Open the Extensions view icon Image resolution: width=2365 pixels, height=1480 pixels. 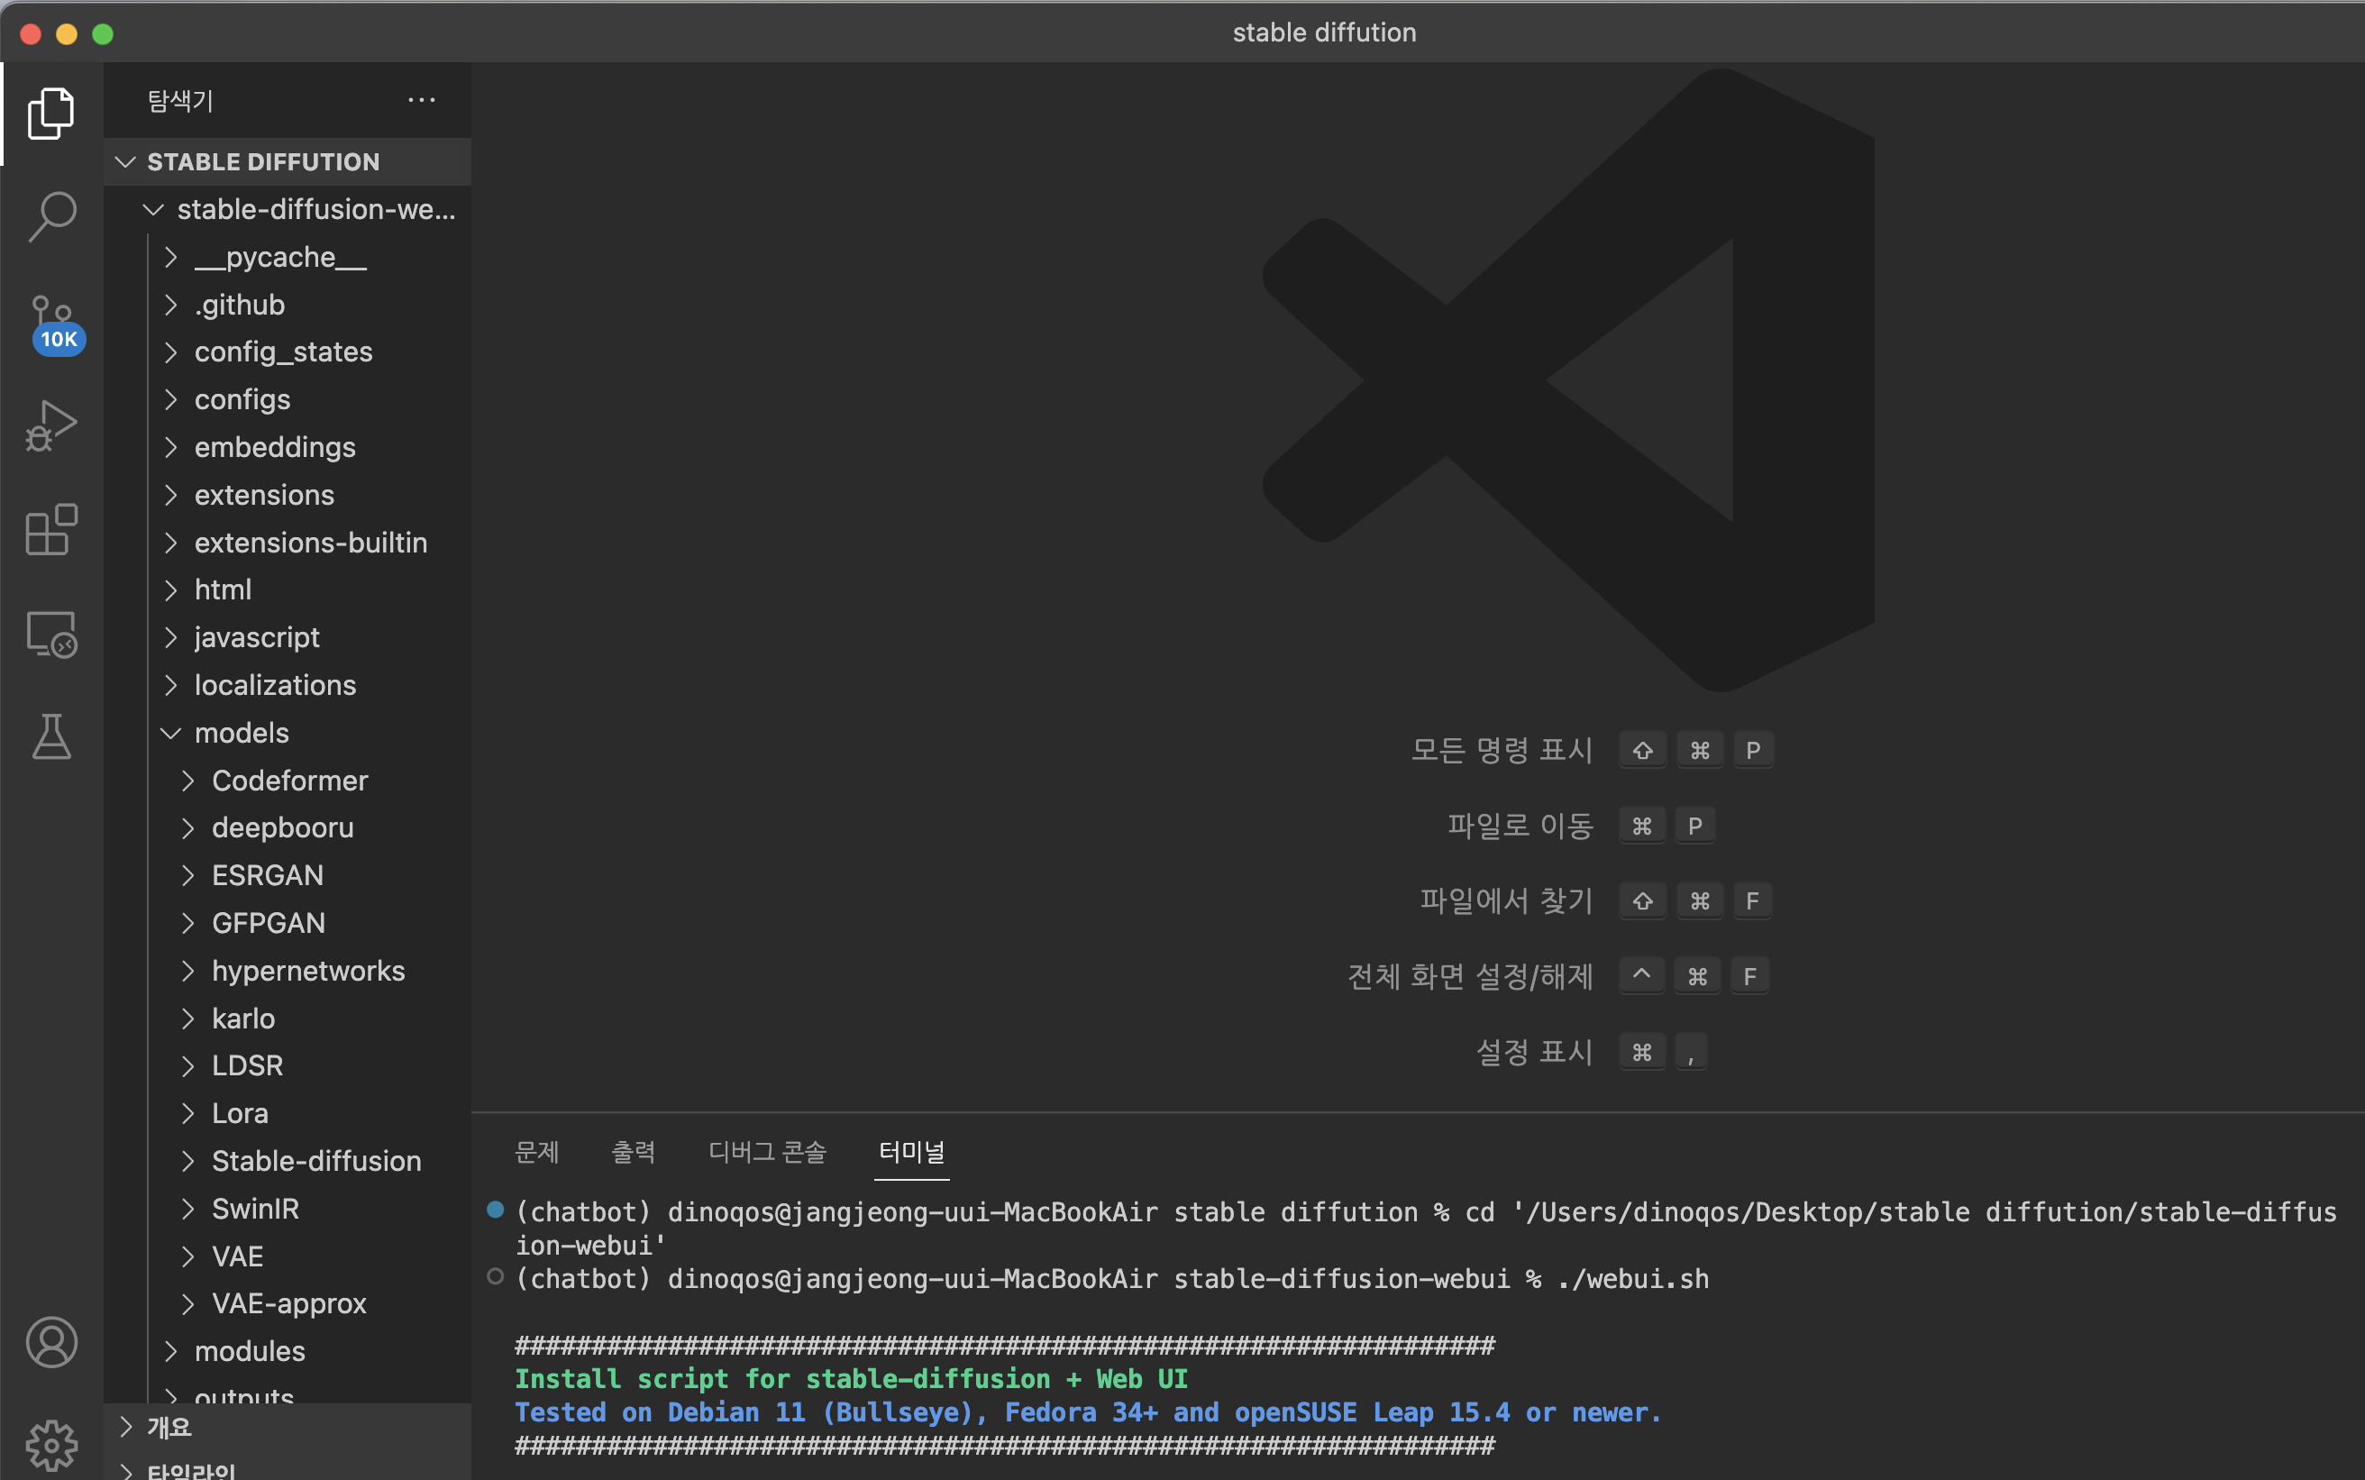tap(50, 531)
